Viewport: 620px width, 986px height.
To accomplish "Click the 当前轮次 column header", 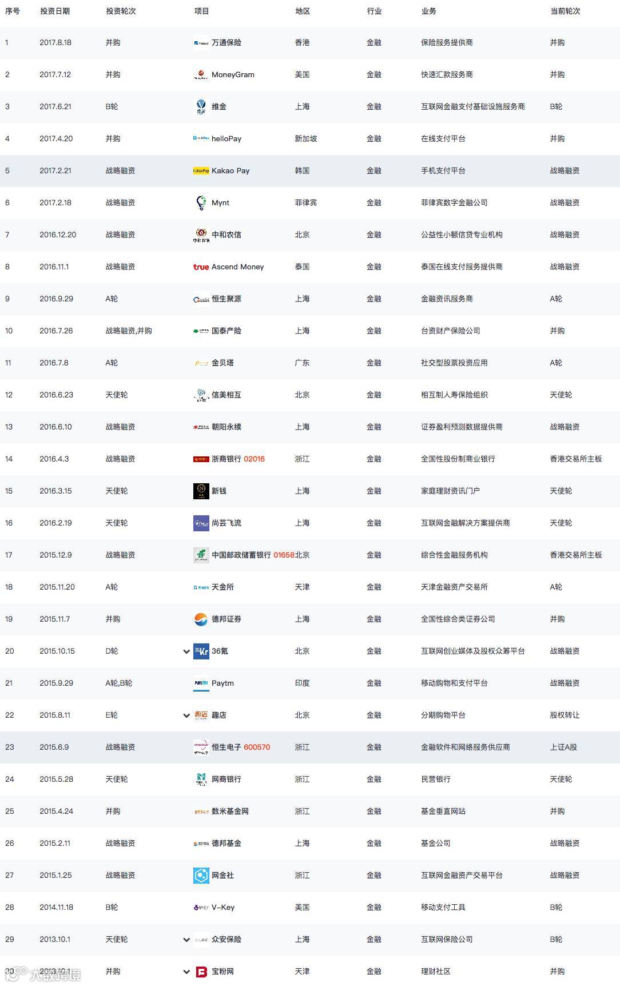I will 565,11.
